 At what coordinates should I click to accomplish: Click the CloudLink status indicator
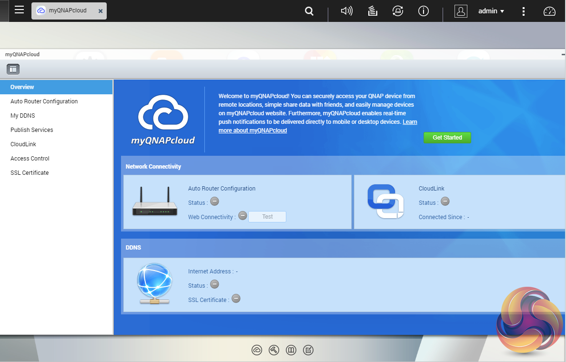tap(445, 201)
